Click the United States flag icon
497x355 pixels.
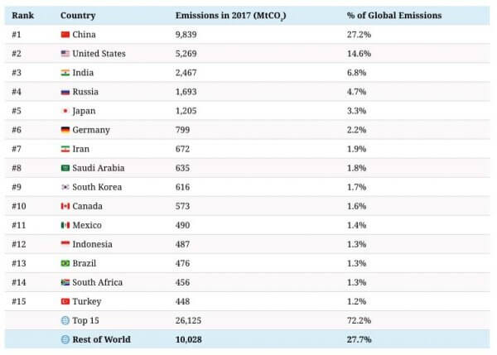65,54
